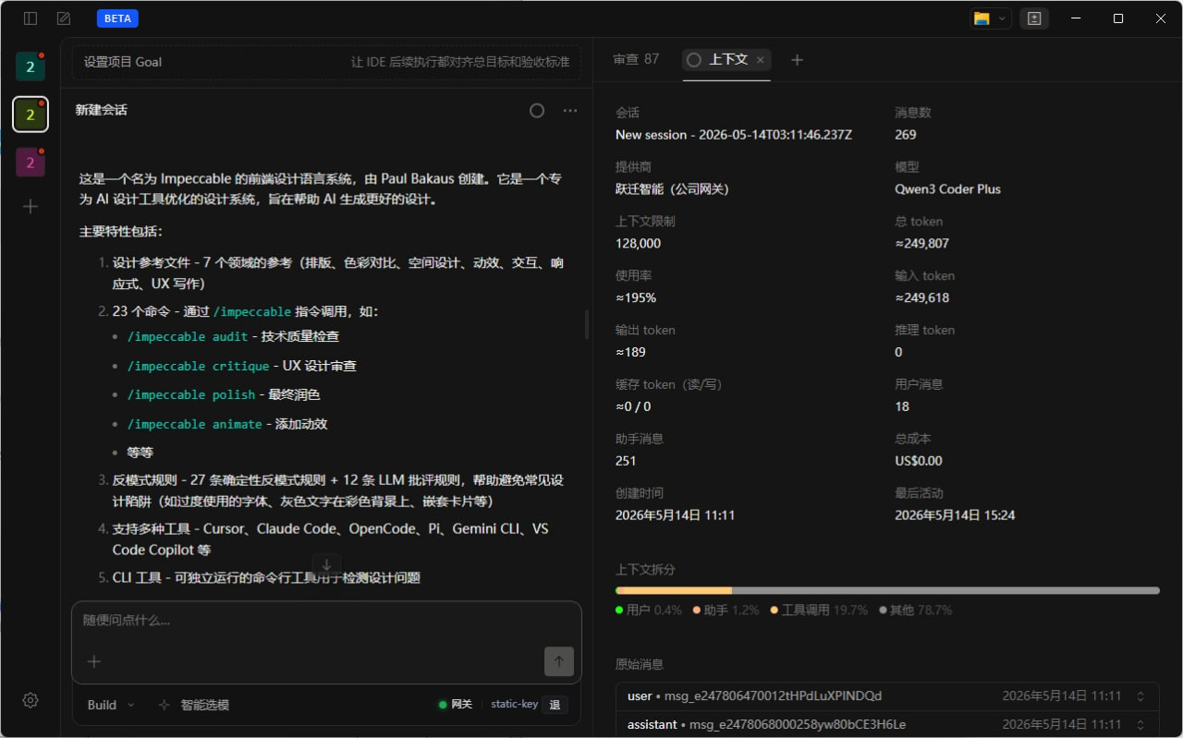The width and height of the screenshot is (1183, 738).
Task: Click the ≈249,807 total token value
Action: coord(921,244)
